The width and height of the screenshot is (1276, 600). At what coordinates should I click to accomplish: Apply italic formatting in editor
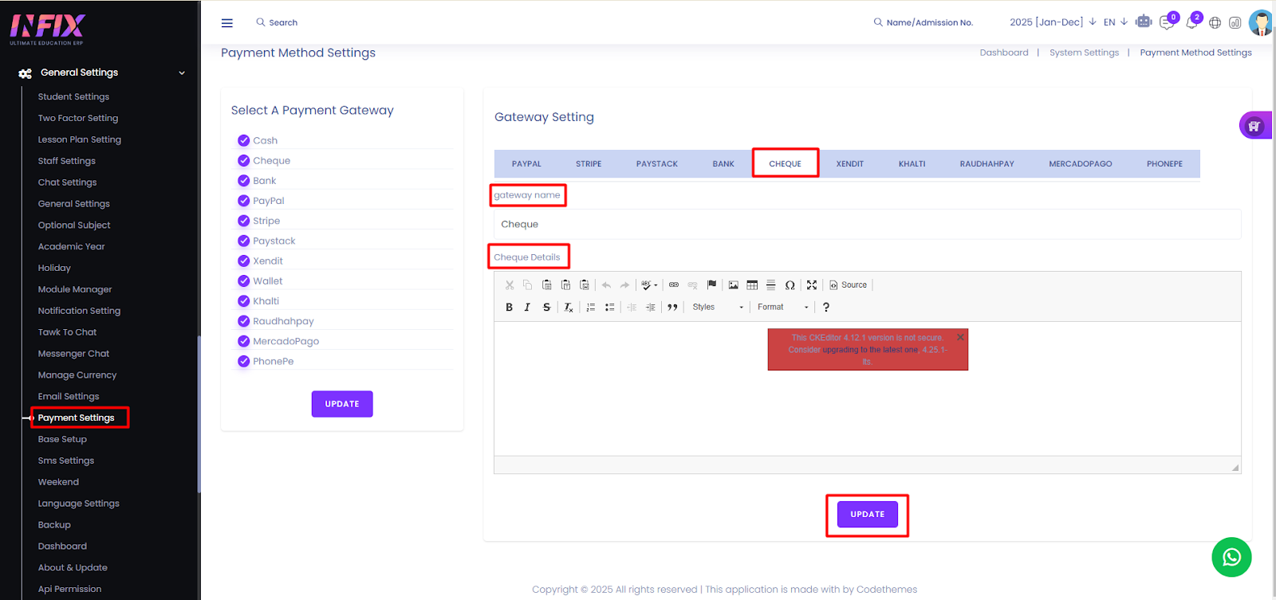point(527,307)
